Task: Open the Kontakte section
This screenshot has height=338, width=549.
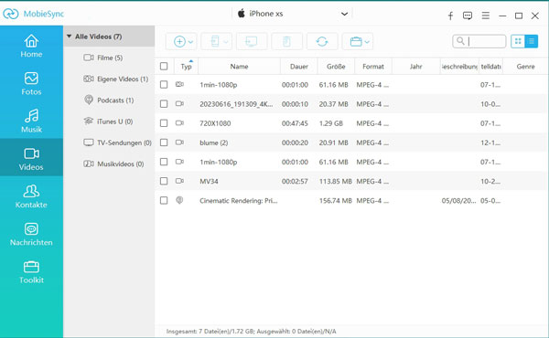Action: click(31, 196)
